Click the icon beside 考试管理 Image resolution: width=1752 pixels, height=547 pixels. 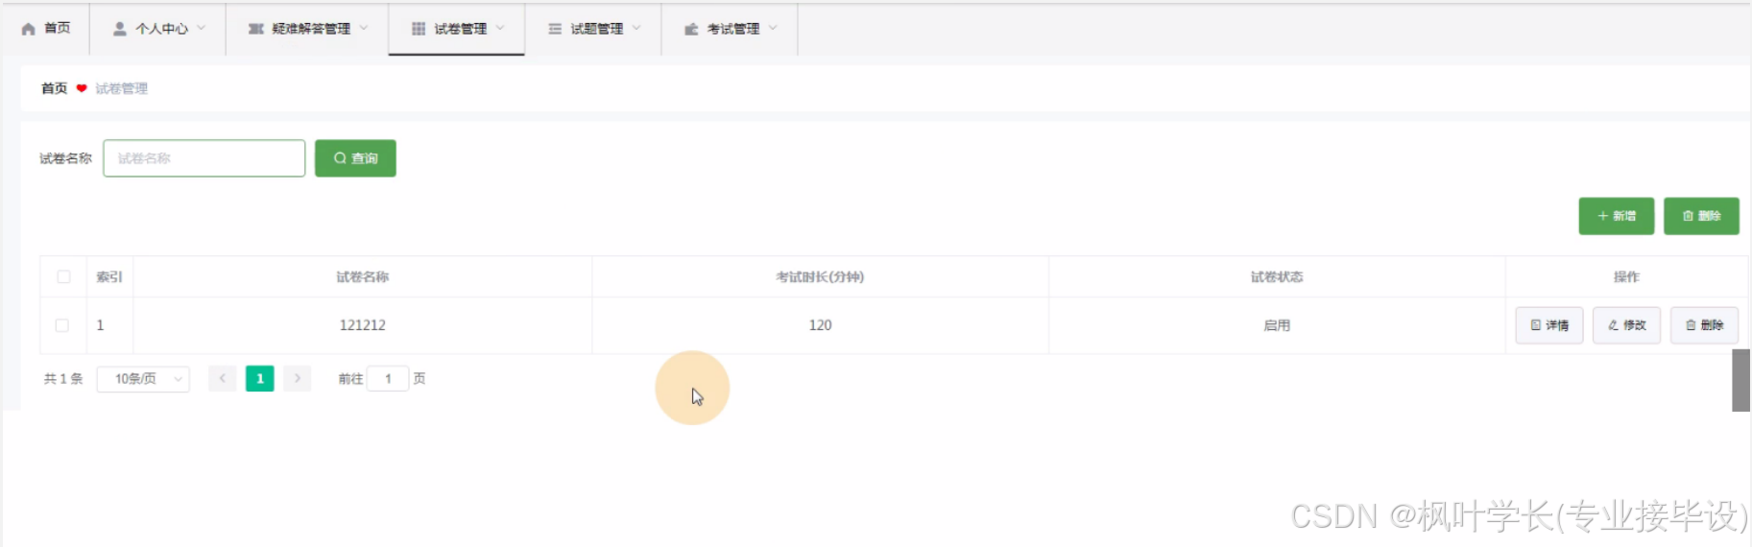(691, 29)
